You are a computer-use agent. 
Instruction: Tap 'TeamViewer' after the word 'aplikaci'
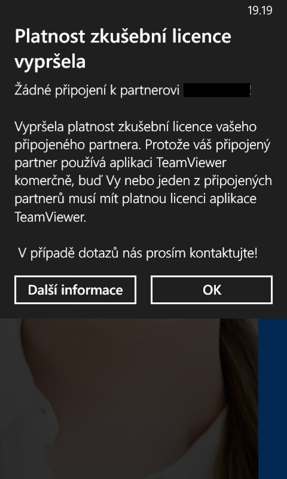[x=191, y=162]
